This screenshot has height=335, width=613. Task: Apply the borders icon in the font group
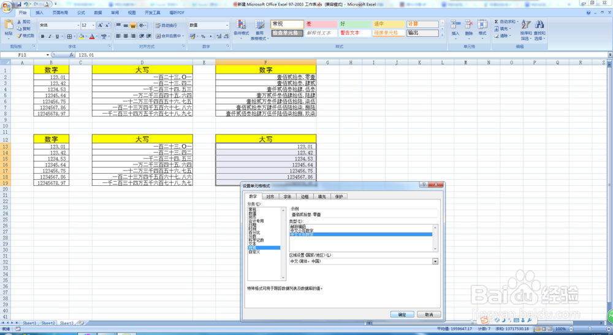point(69,36)
